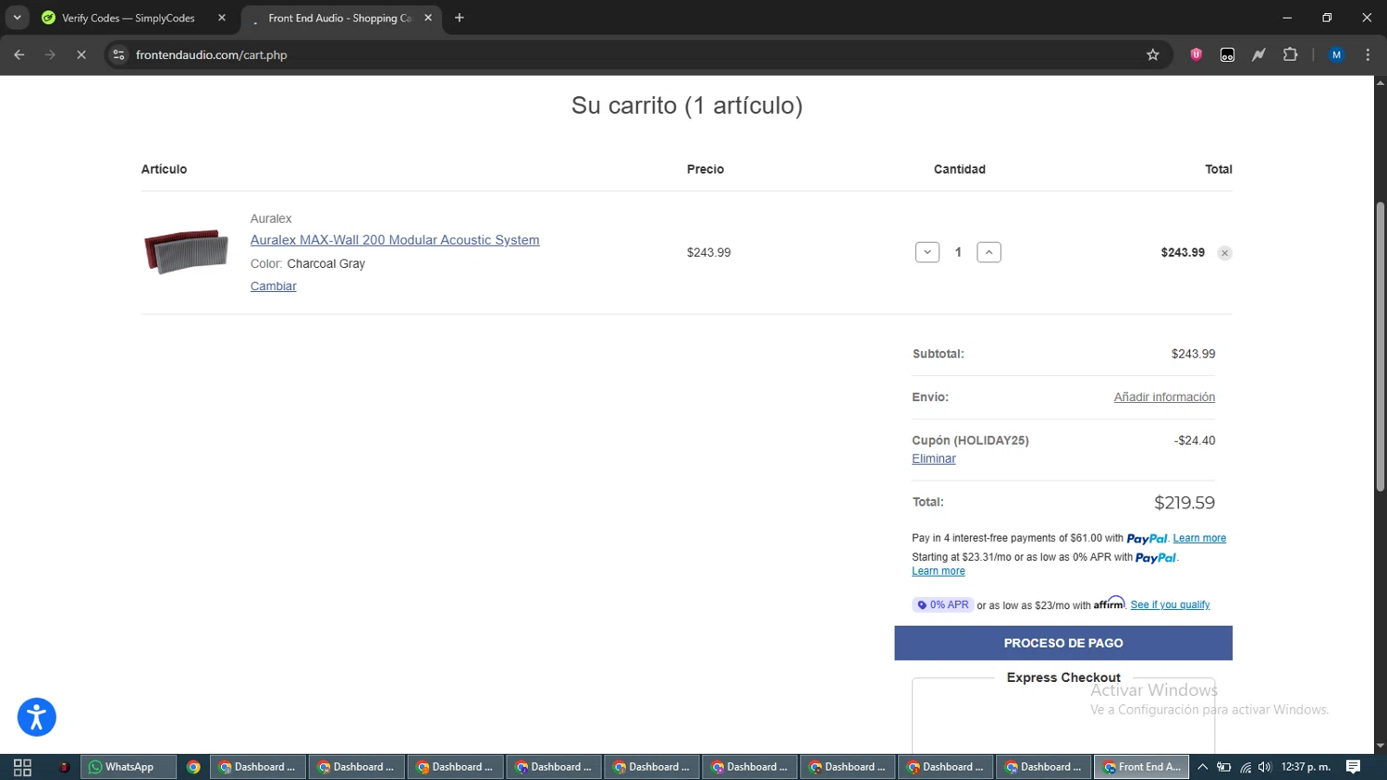The height and width of the screenshot is (780, 1387).
Task: Open the accessibility widget icon
Action: 37,717
